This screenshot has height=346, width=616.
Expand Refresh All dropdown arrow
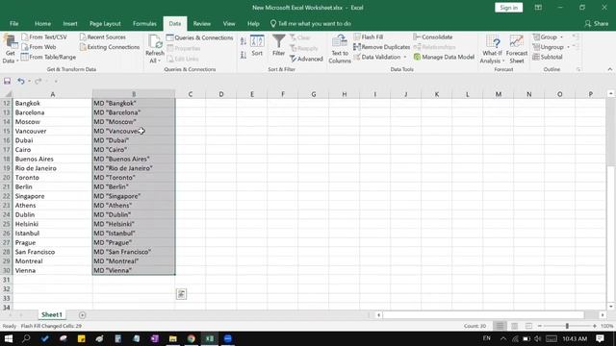point(159,61)
